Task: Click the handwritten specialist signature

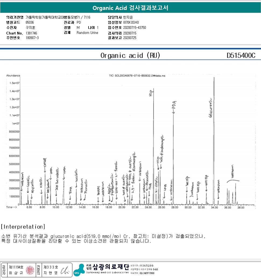Action: coord(65,270)
